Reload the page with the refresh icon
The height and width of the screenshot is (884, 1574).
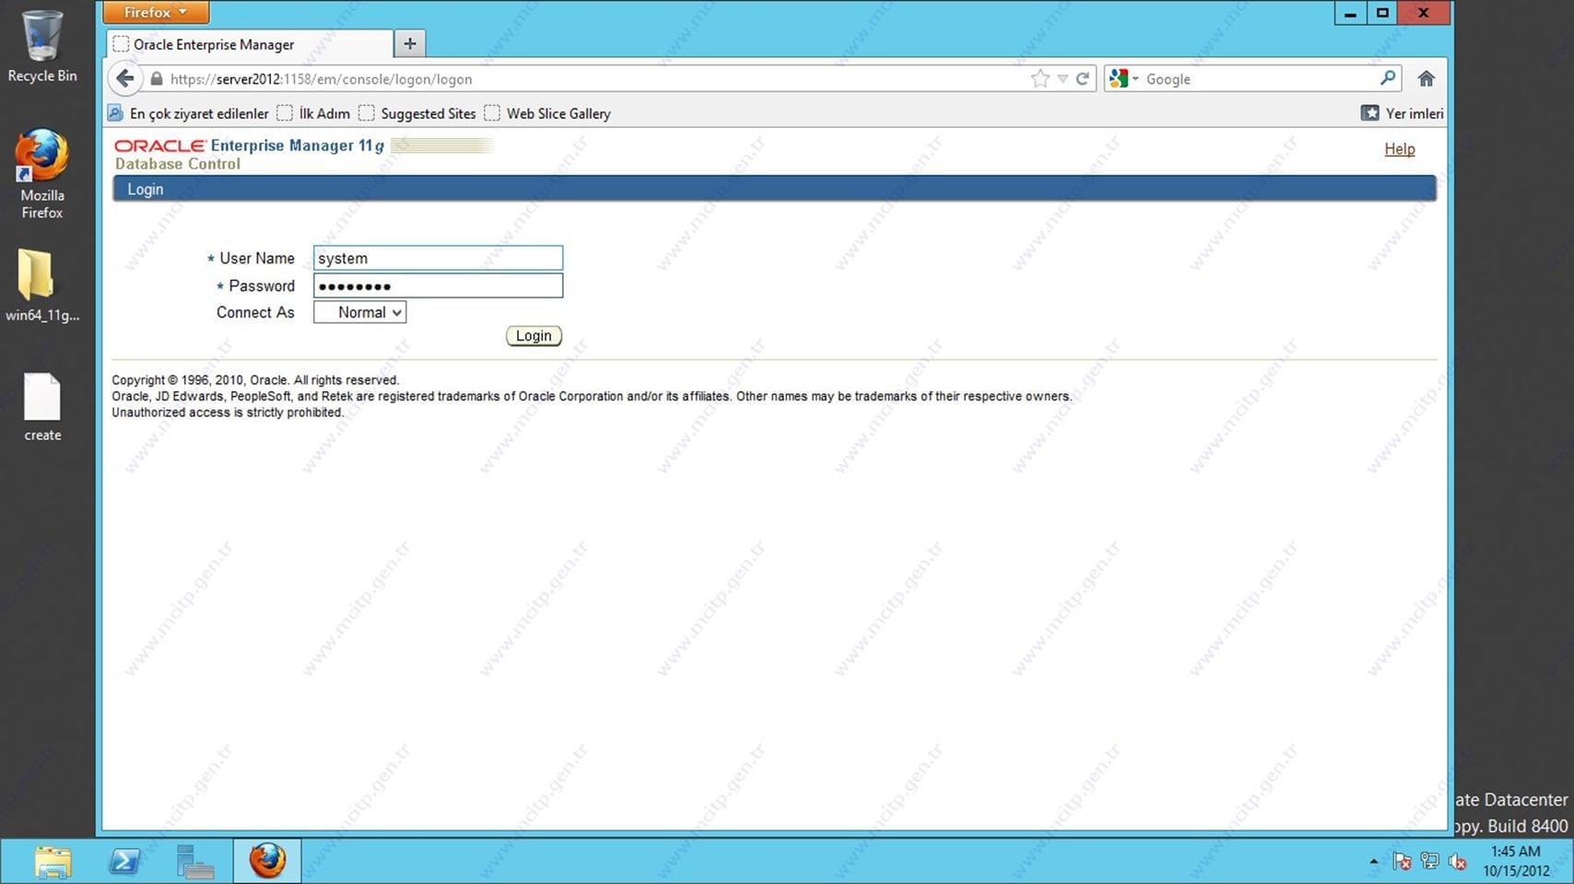(1083, 78)
